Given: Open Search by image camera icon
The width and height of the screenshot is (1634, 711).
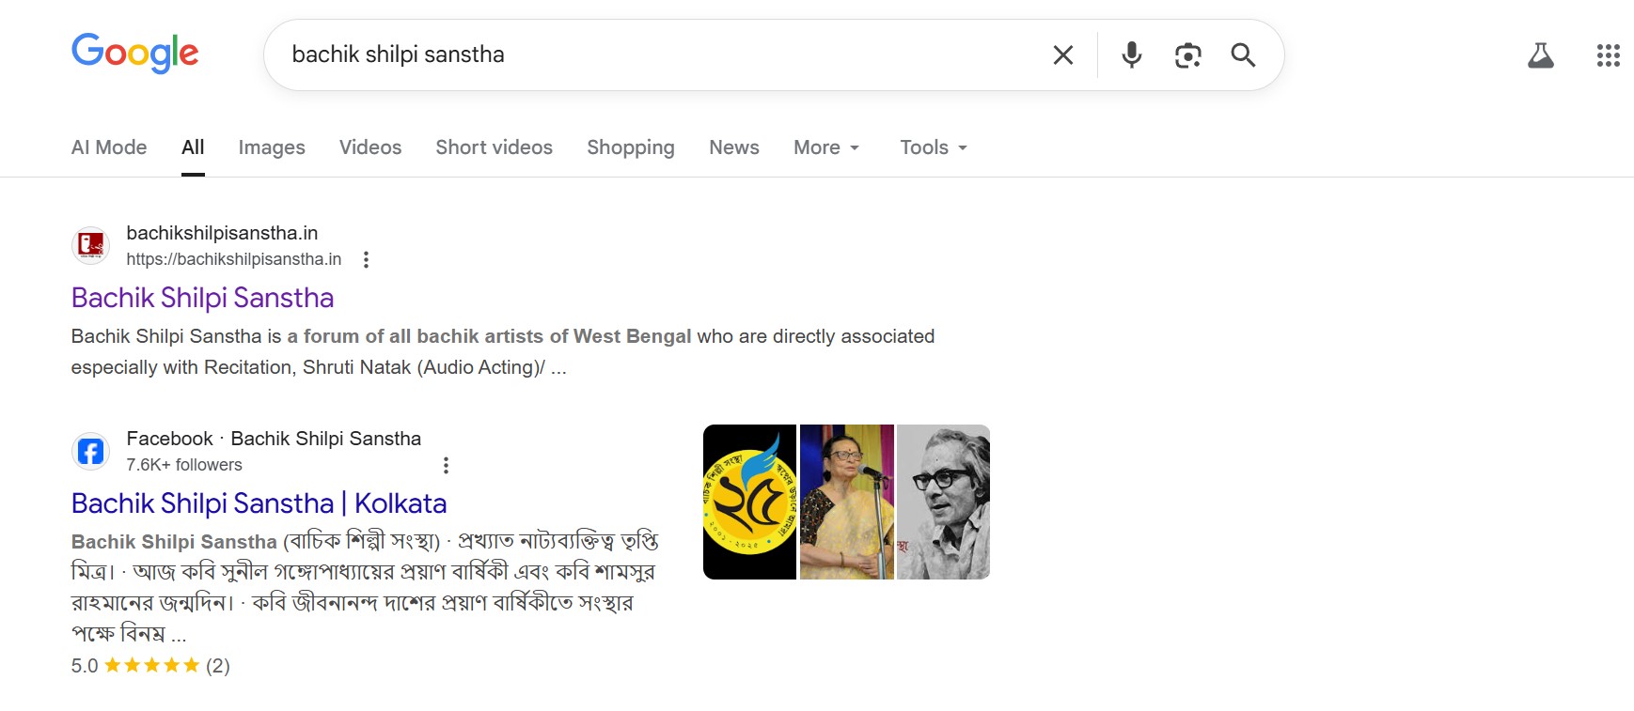Looking at the screenshot, I should pyautogui.click(x=1187, y=55).
